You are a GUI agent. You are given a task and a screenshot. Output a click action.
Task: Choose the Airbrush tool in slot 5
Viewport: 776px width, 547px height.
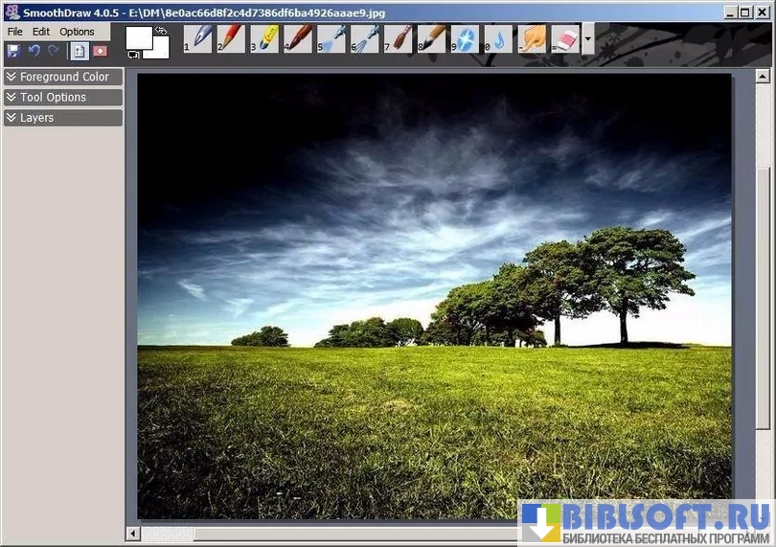(332, 38)
